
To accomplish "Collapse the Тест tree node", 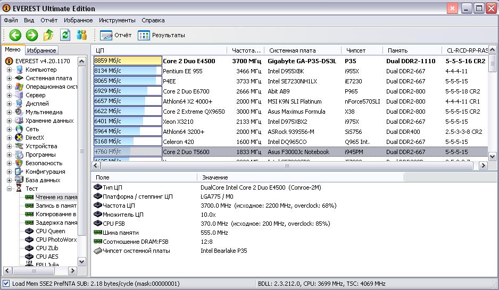I will 9,189.
